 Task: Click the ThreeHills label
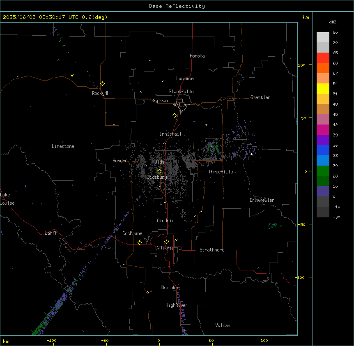221,172
